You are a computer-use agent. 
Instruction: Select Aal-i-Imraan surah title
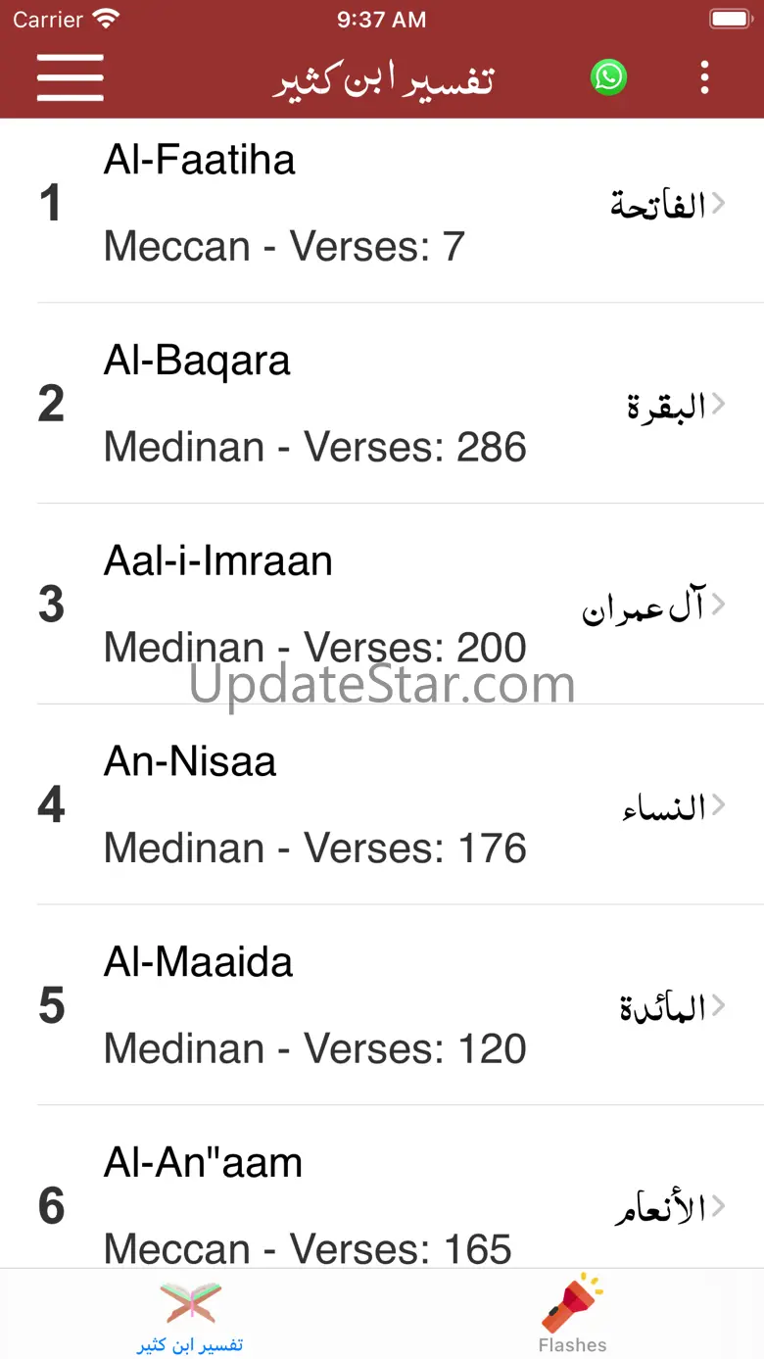218,561
